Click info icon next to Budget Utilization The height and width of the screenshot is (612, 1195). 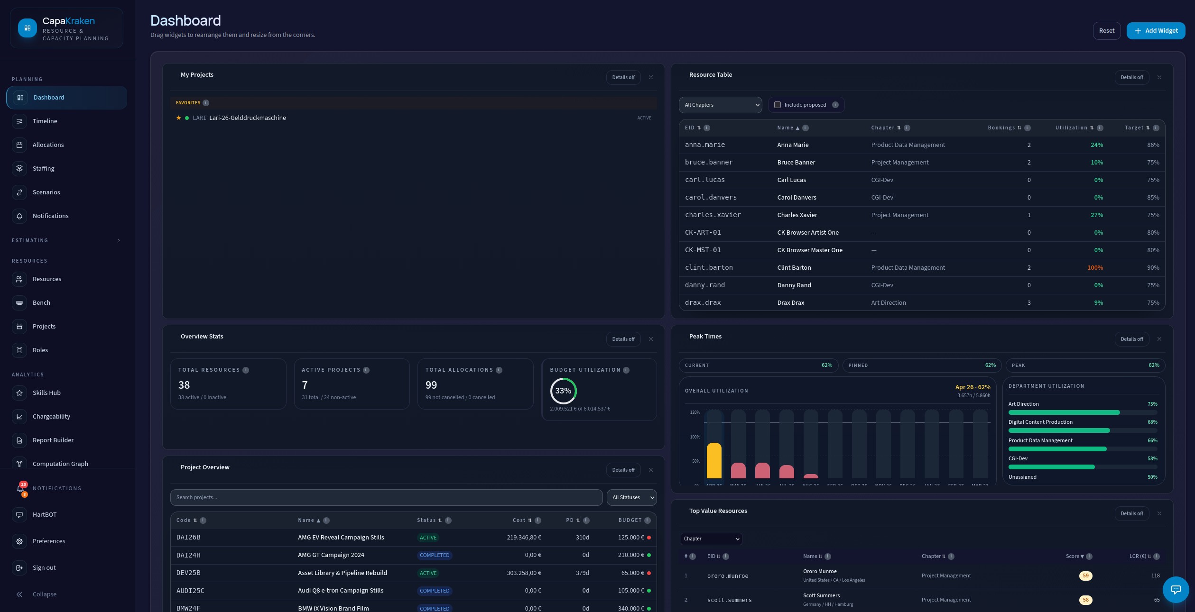626,370
